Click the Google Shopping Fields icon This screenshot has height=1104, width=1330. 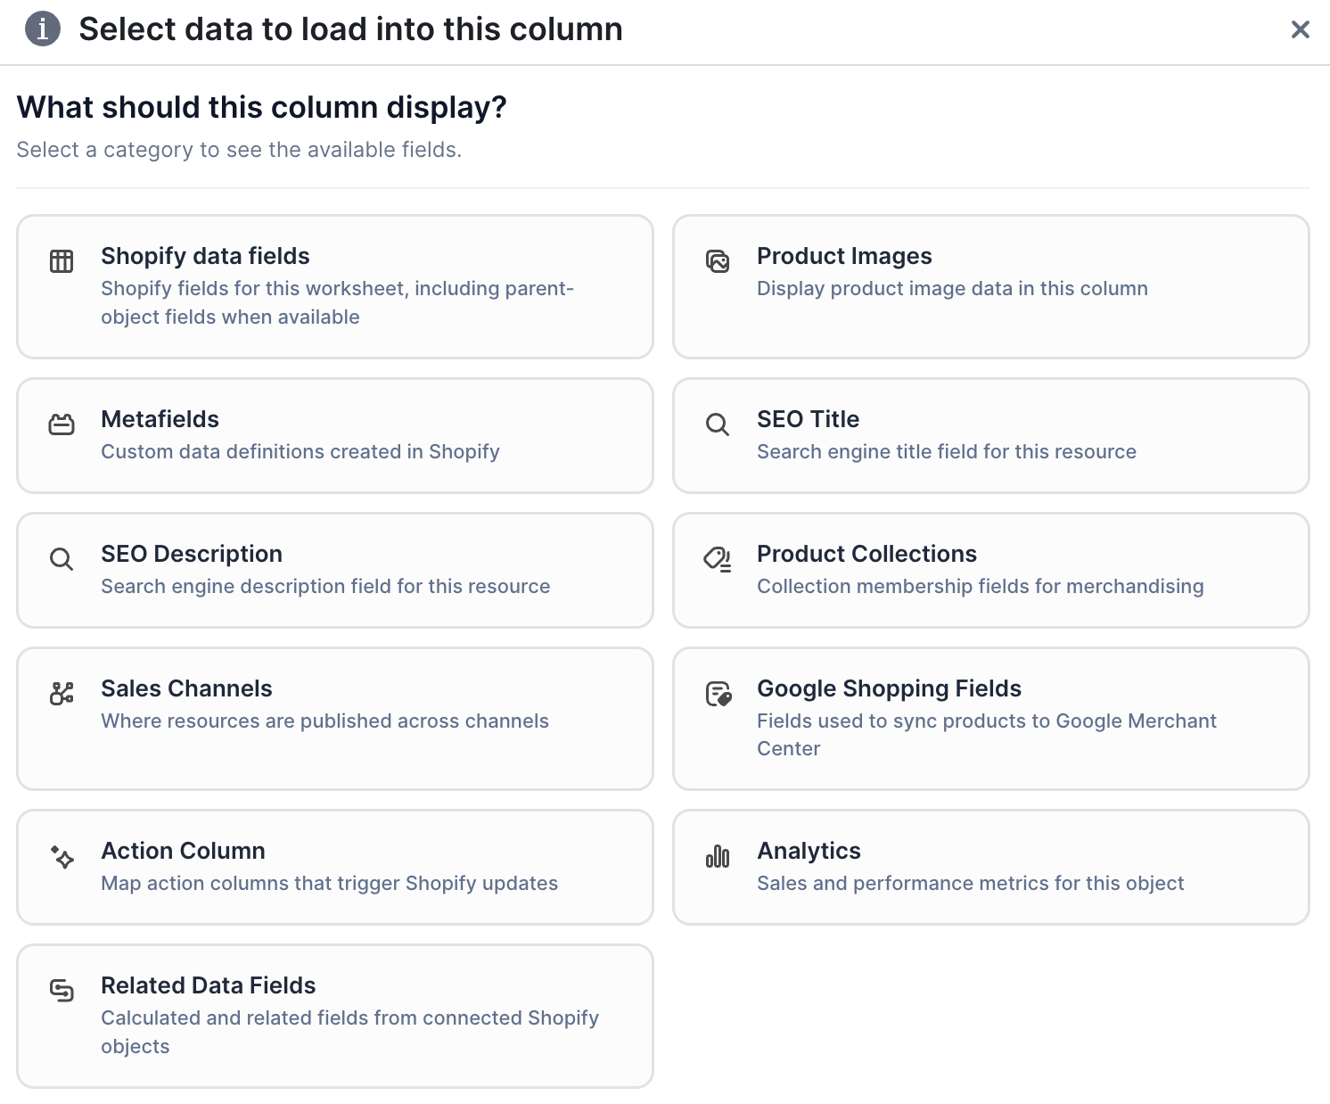pyautogui.click(x=717, y=694)
